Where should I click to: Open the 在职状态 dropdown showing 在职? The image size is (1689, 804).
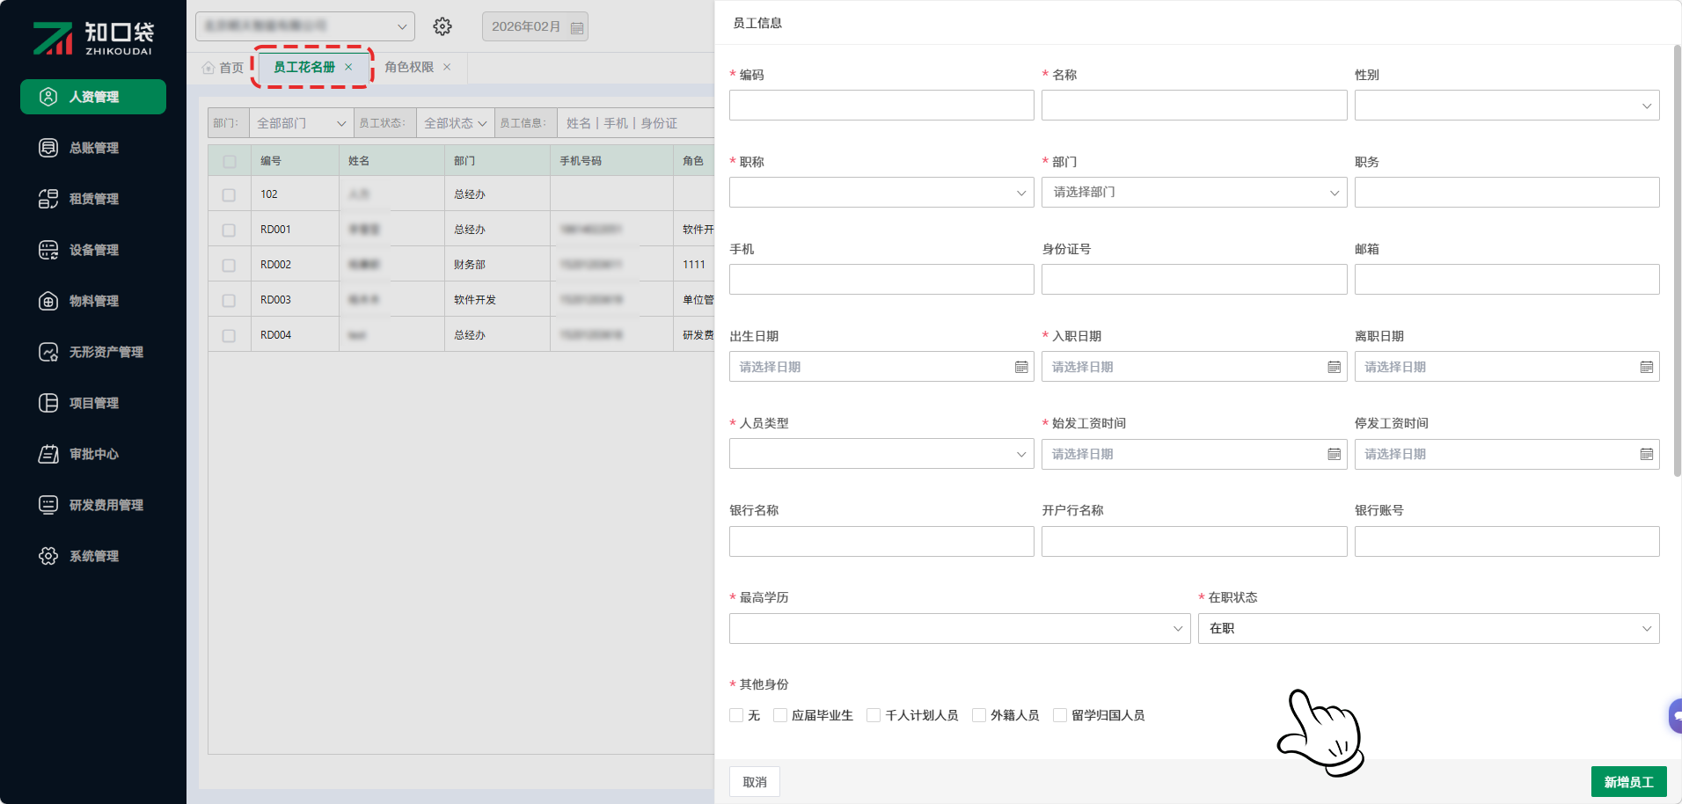pos(1429,628)
